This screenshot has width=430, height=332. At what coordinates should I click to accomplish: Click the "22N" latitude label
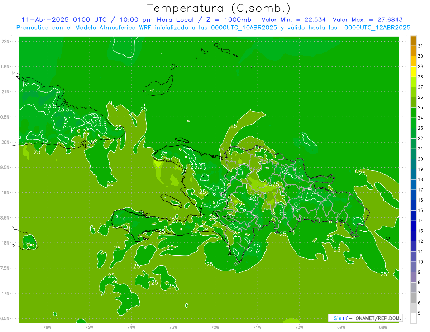(x=5, y=42)
